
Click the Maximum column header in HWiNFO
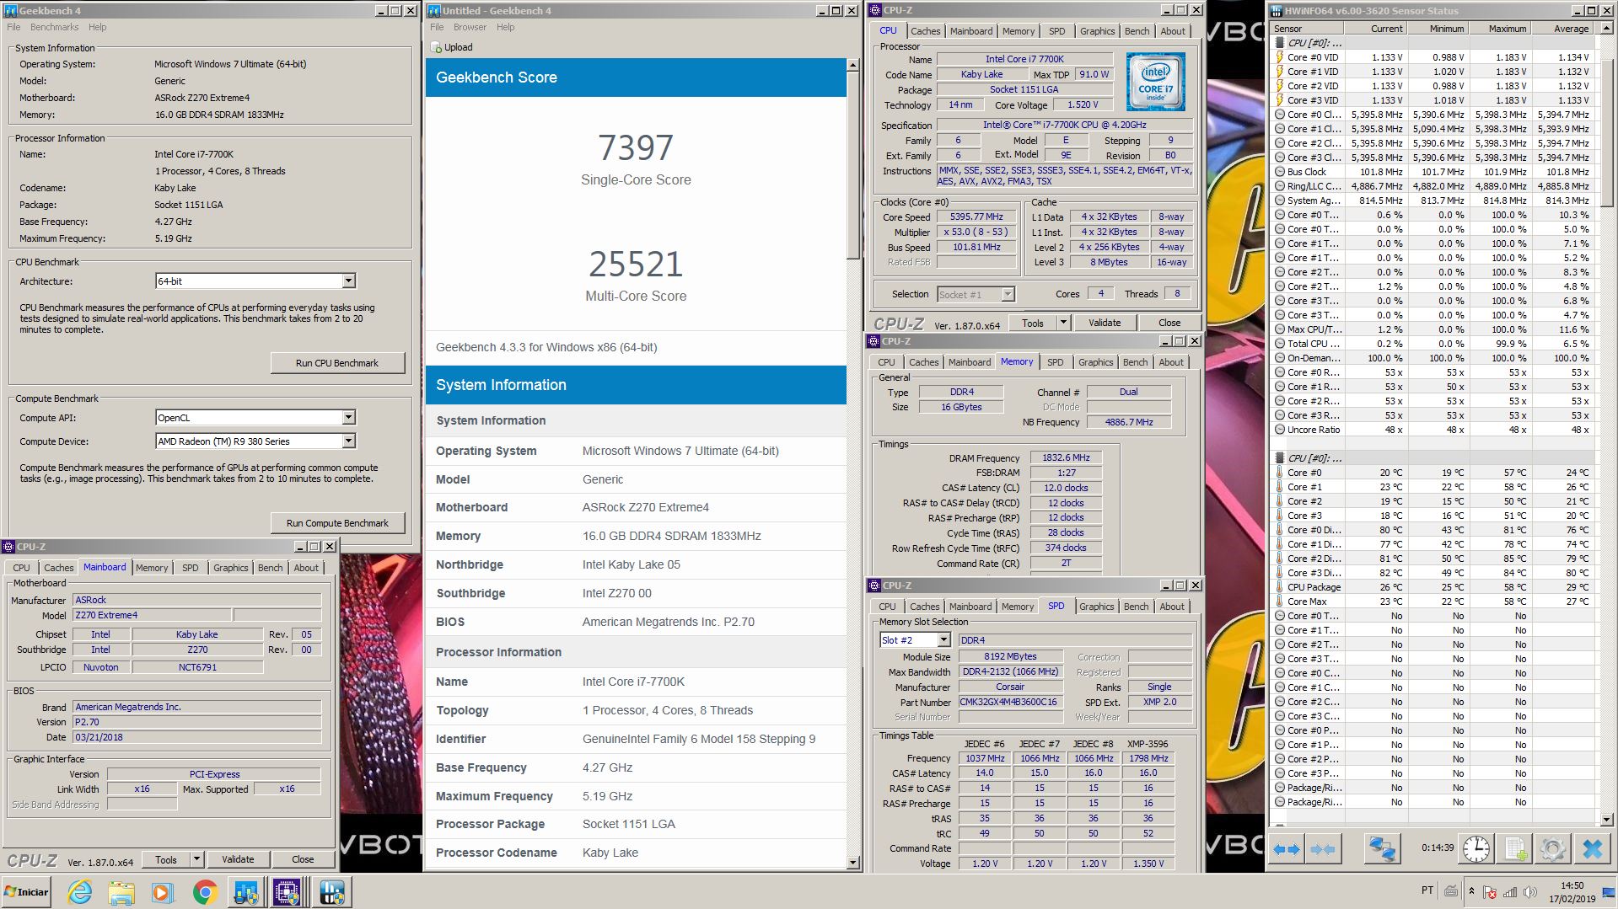1501,29
